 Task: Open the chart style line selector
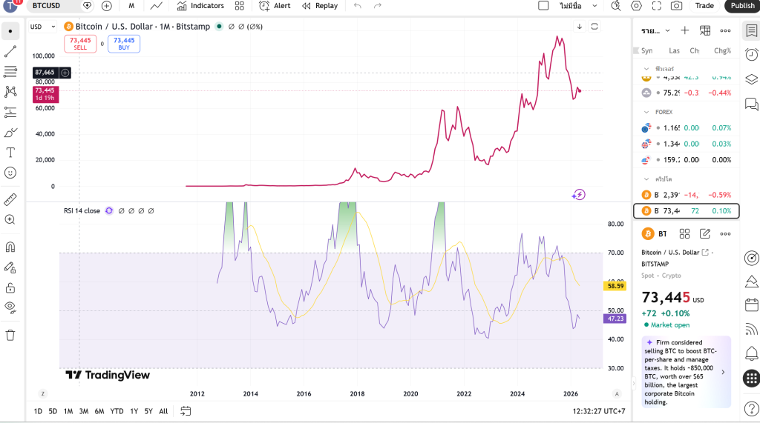(x=156, y=6)
